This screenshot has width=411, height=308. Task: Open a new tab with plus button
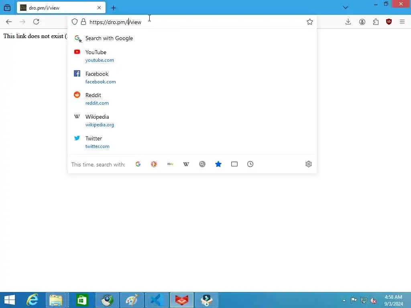(113, 8)
